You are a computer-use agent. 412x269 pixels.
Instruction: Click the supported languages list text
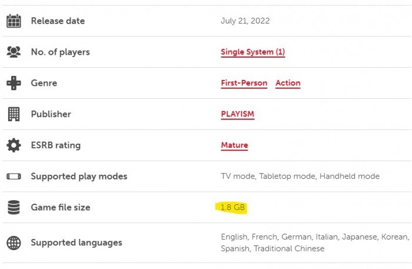[314, 242]
